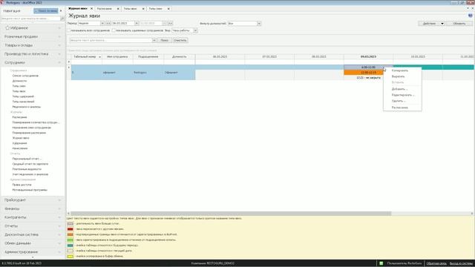Image resolution: width=475 pixels, height=267 pixels.
Task: Click the red legend swatch for overlapping attendance
Action: coord(71,229)
